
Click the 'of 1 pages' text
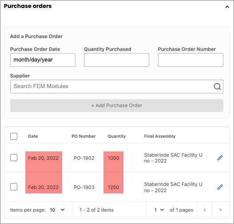pos(181,210)
